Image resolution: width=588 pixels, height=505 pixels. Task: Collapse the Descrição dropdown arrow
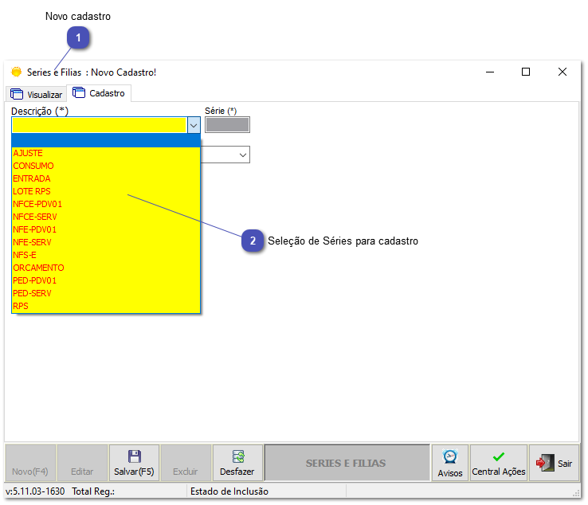pos(194,125)
